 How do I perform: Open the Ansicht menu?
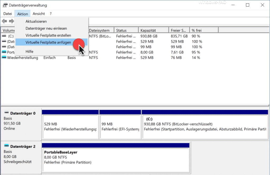click(39, 14)
